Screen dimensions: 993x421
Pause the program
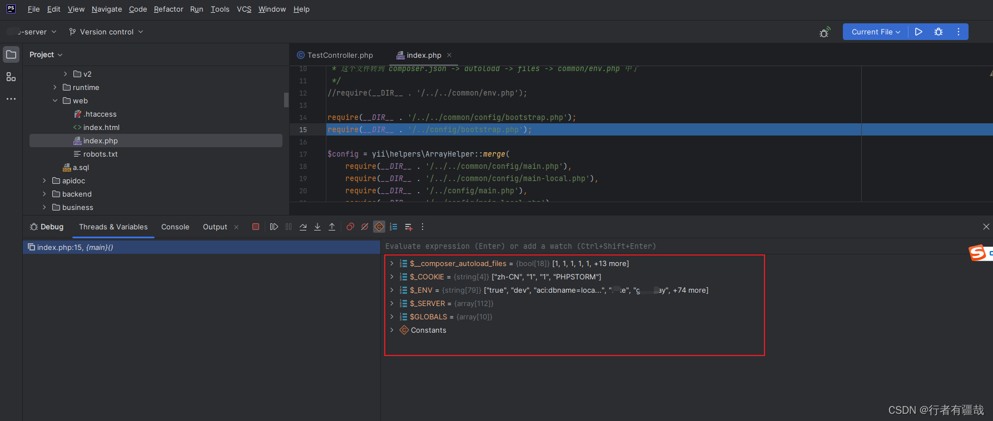[x=289, y=227]
